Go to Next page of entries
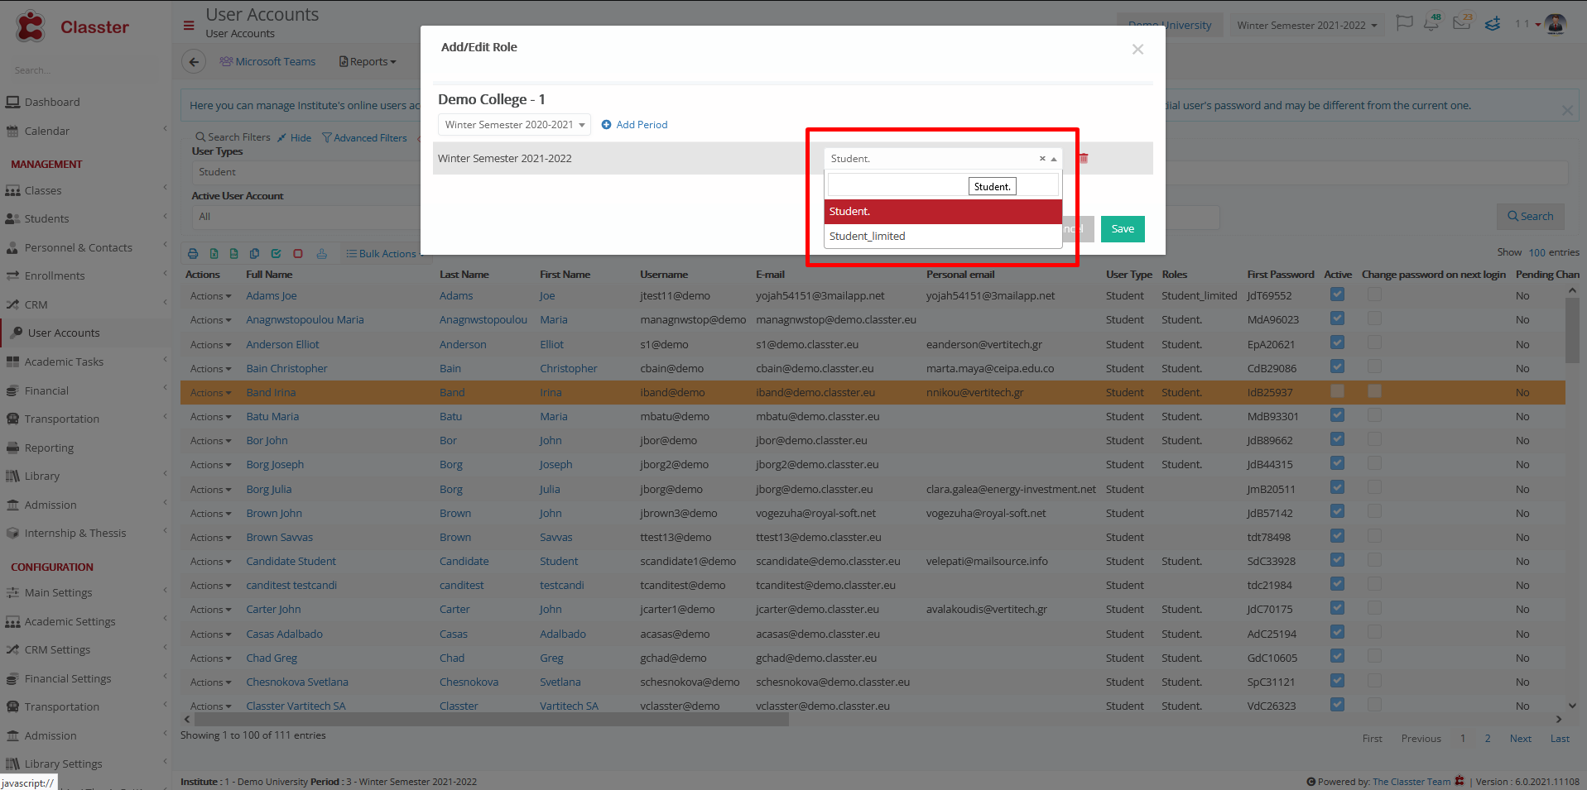Image resolution: width=1587 pixels, height=790 pixels. pyautogui.click(x=1520, y=739)
